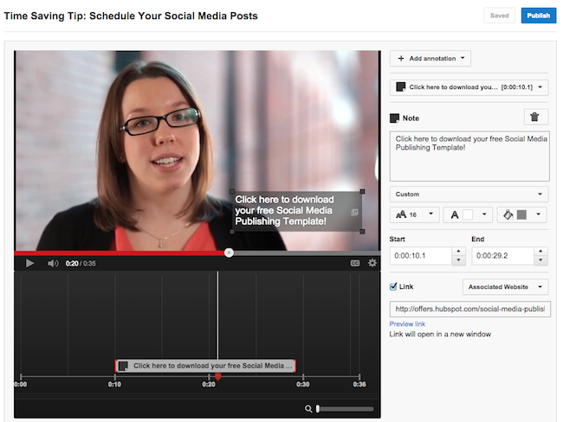Screen dimensions: 563x422
Task: Open the background fill color picker
Action: pyautogui.click(x=522, y=214)
